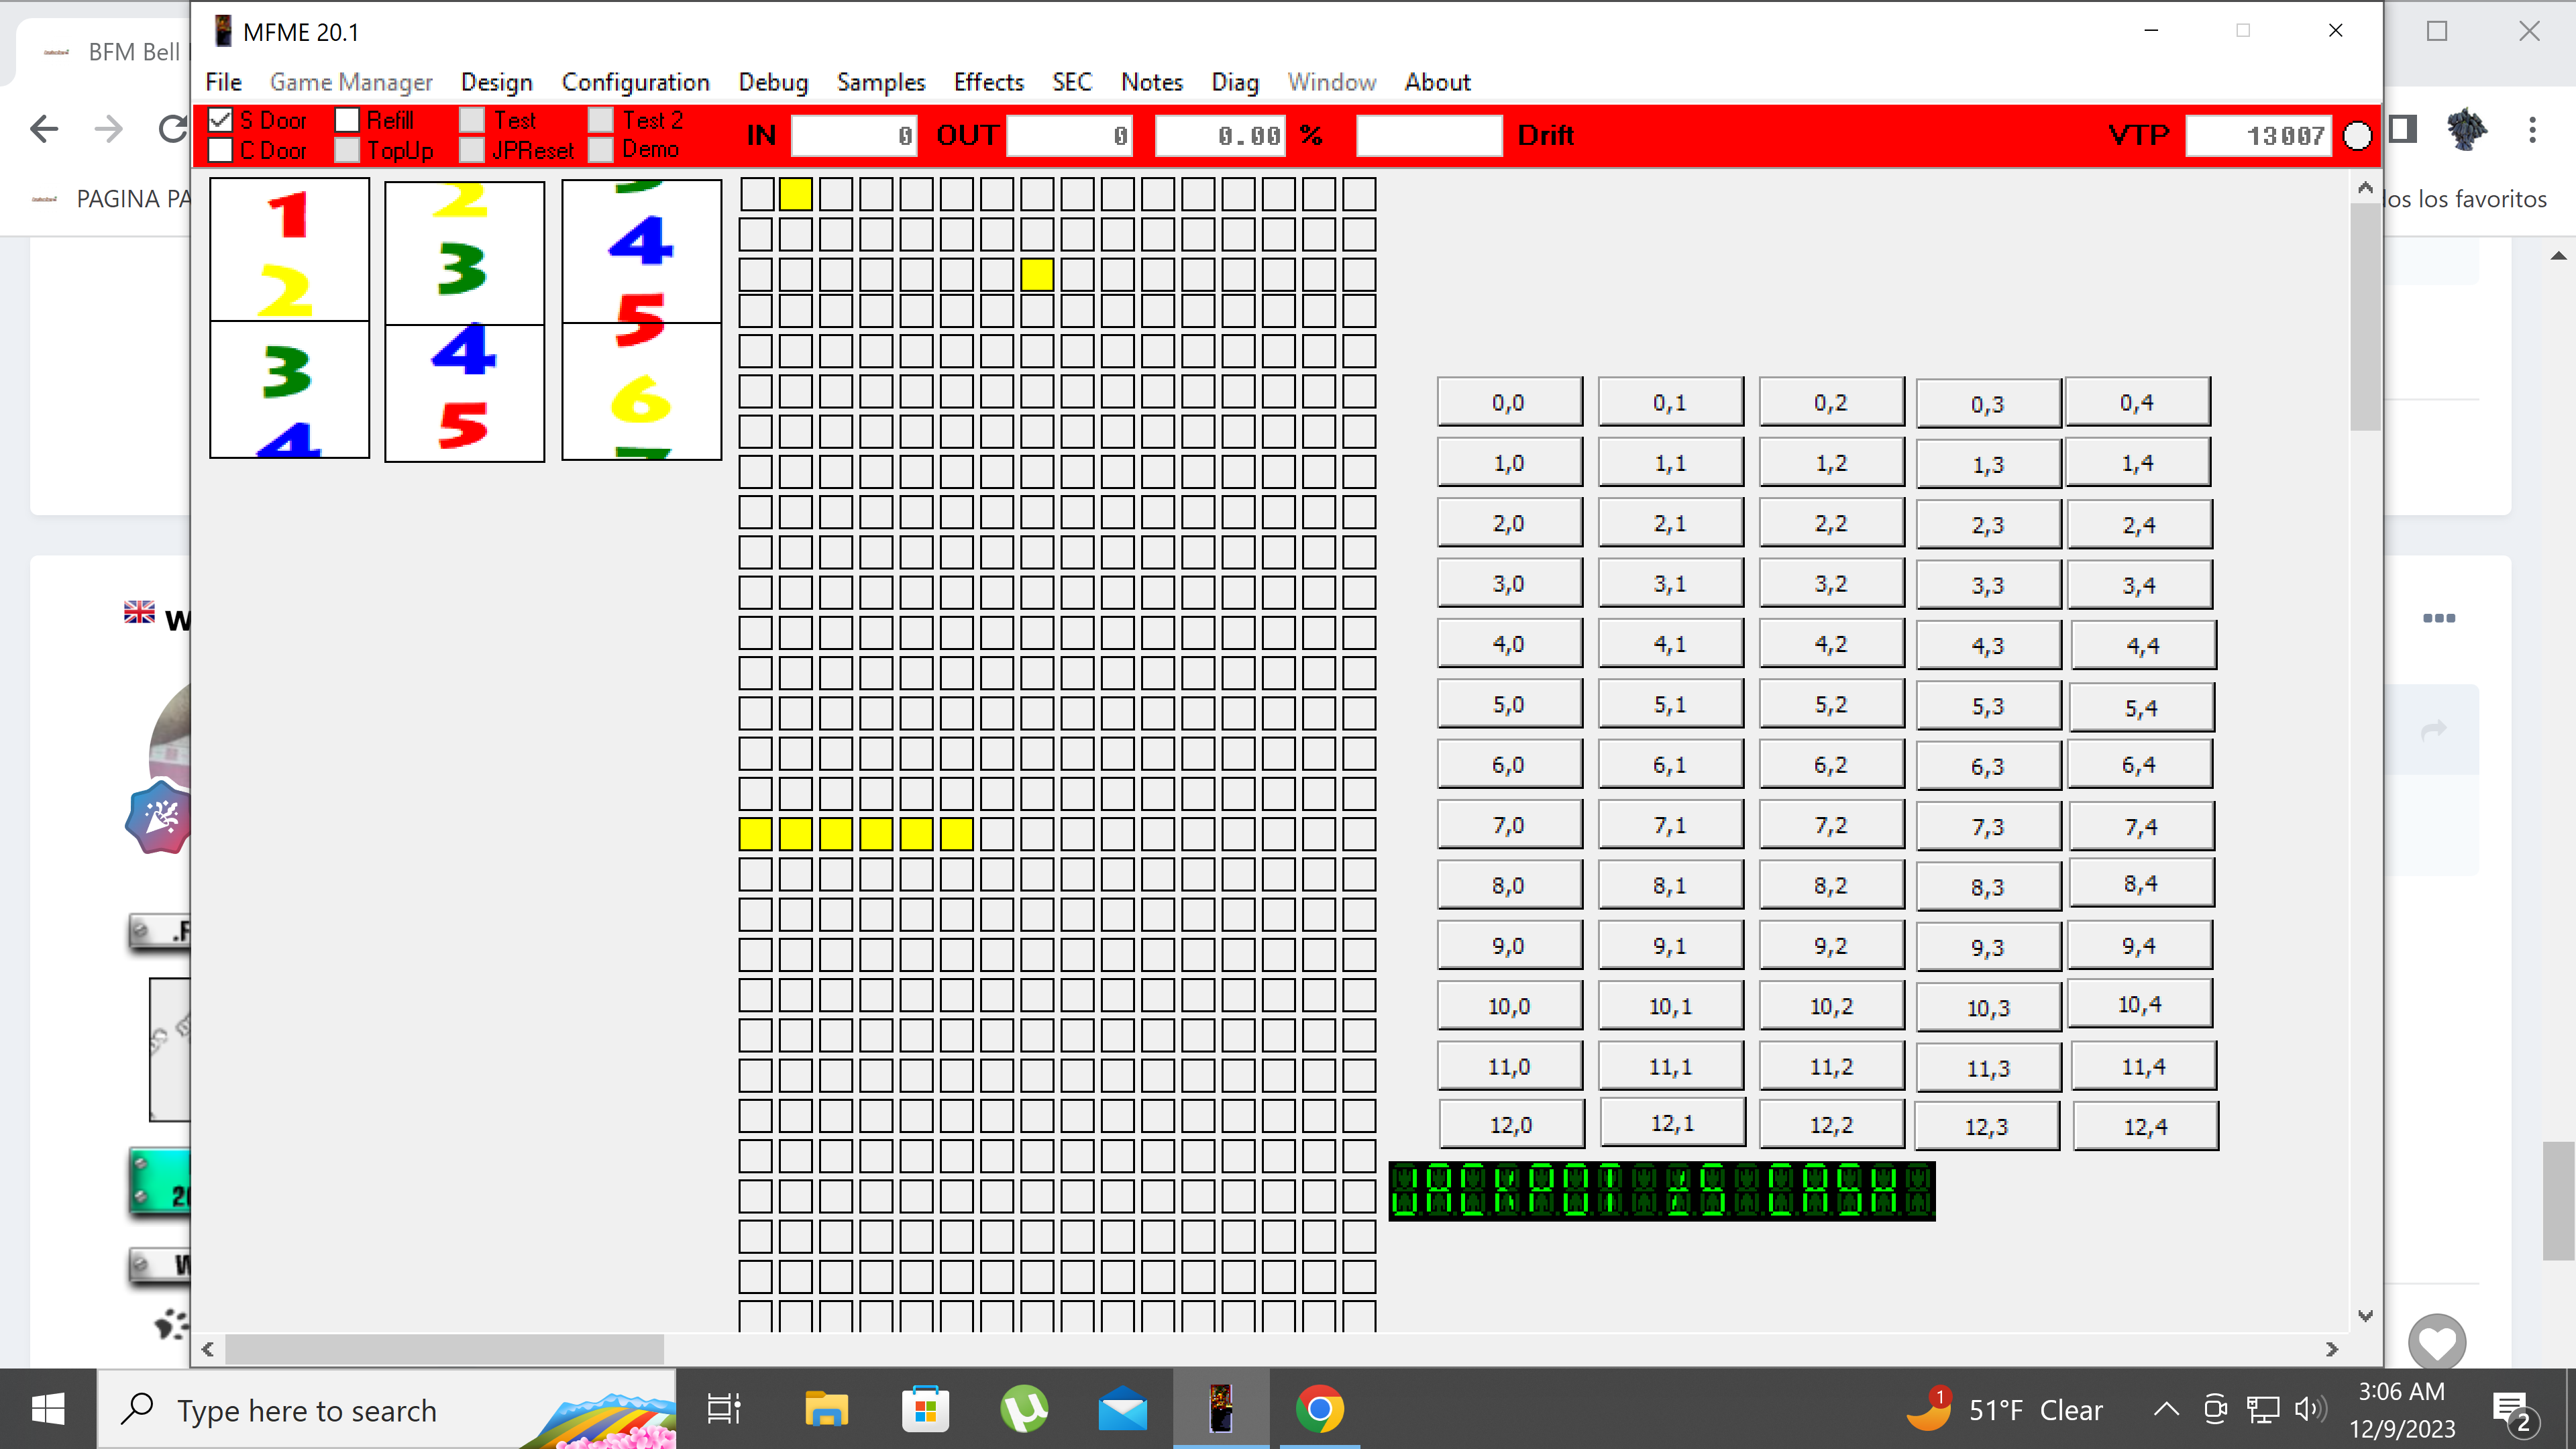Open Task View in taskbar

coord(724,1409)
